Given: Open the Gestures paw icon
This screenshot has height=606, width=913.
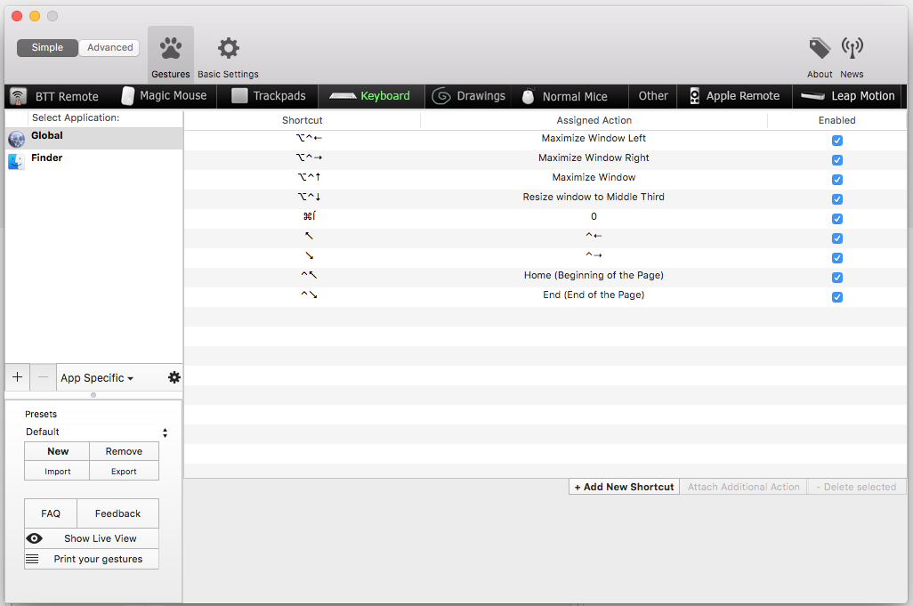Looking at the screenshot, I should coord(170,49).
